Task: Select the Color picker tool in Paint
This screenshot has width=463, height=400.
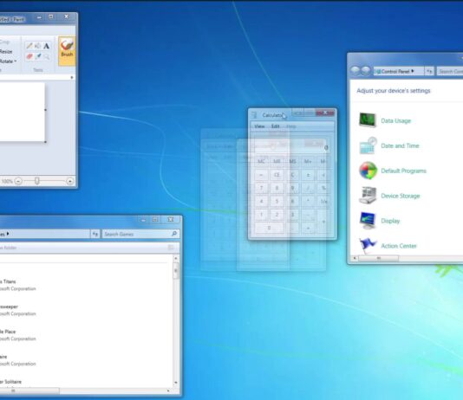Action: (38, 56)
